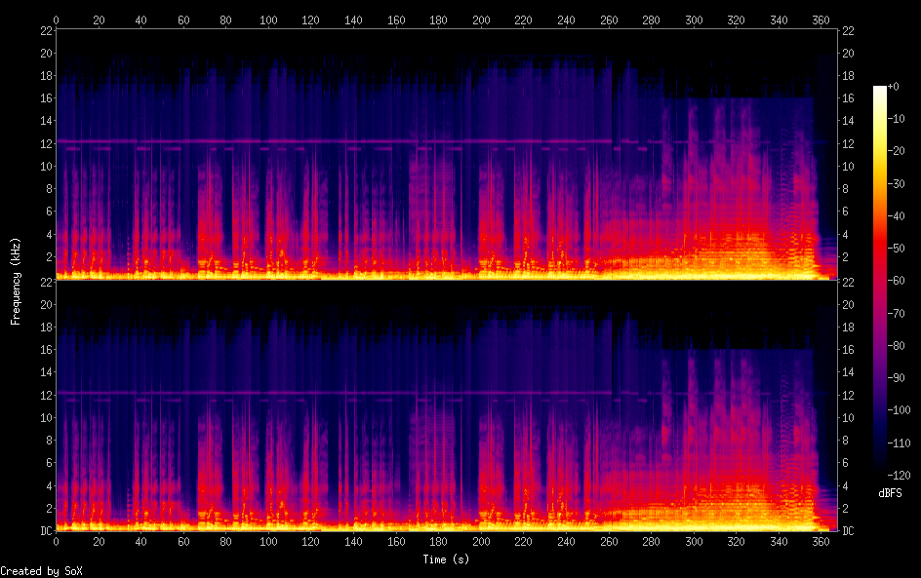The width and height of the screenshot is (921, 578).
Task: Click the "100" tick on the top time axis
Action: click(x=268, y=19)
